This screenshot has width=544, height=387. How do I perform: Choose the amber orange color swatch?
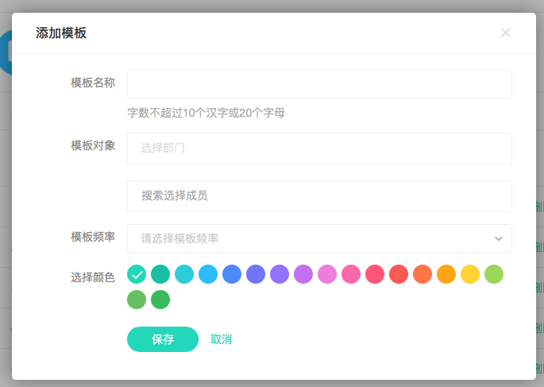point(446,275)
